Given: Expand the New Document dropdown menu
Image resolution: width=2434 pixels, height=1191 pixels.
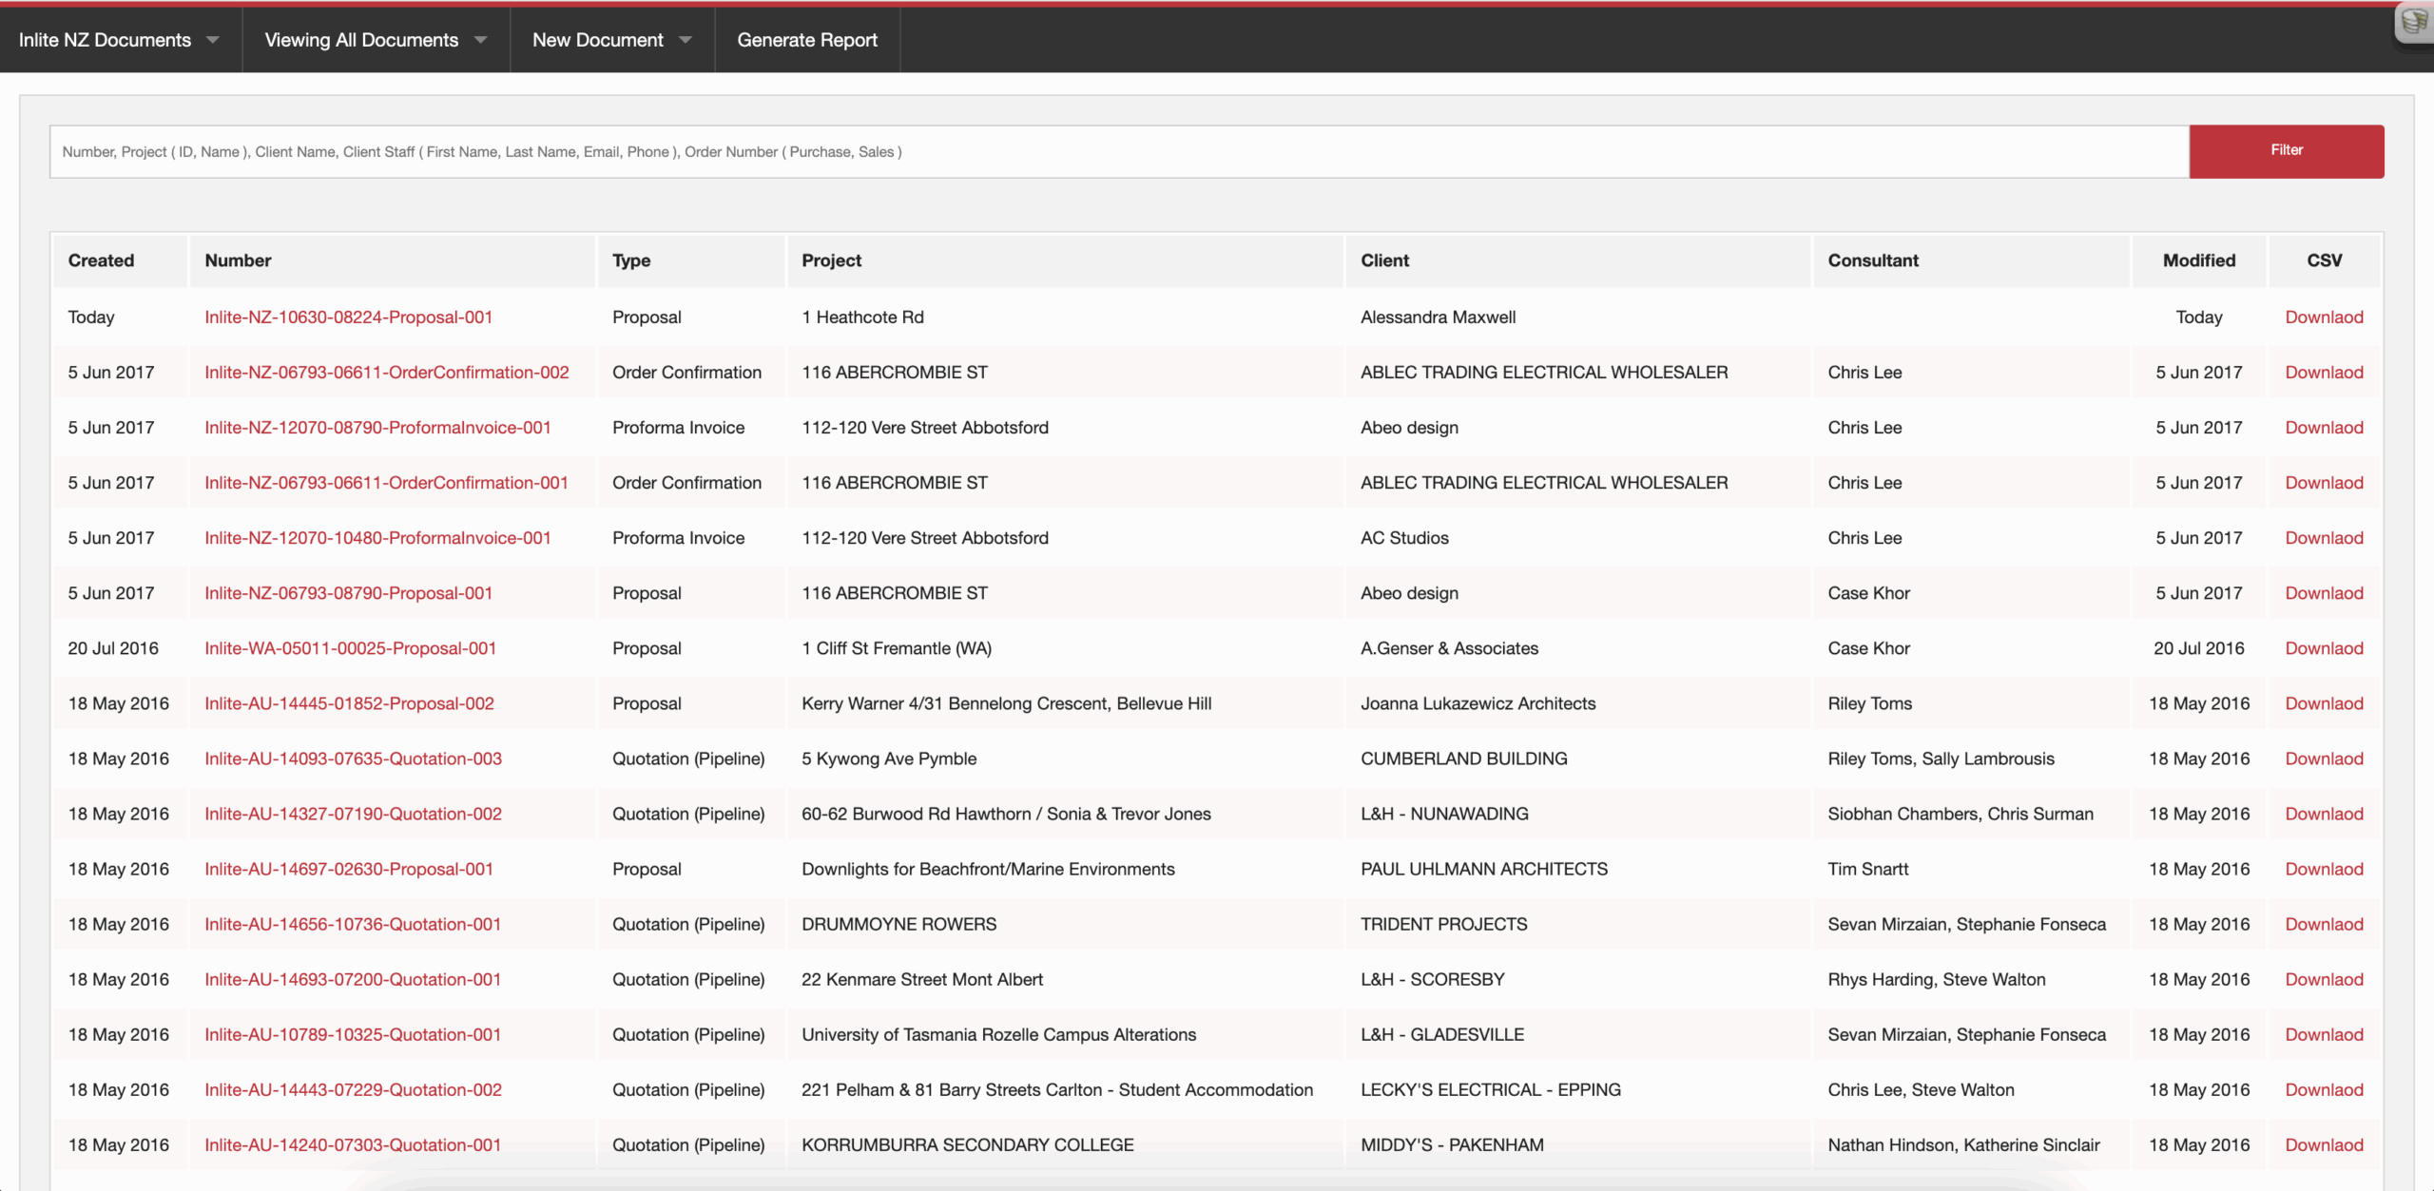Looking at the screenshot, I should click(x=611, y=40).
